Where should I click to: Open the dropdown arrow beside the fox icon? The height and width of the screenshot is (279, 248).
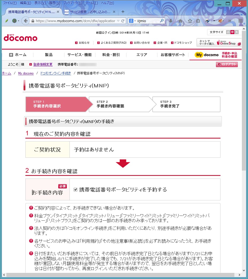coord(214,21)
